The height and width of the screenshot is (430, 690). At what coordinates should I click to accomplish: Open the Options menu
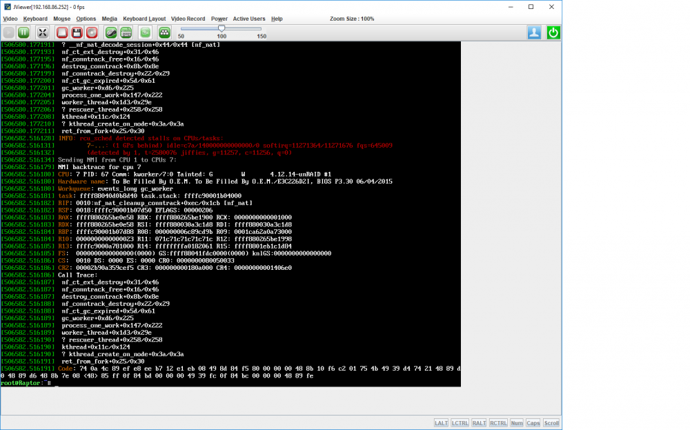[86, 19]
